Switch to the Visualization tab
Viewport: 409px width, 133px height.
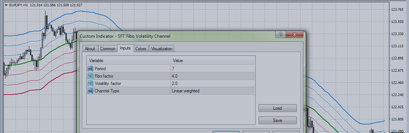(162, 49)
